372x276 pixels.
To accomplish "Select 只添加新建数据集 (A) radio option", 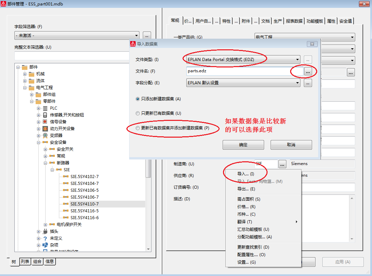I will pos(138,99).
